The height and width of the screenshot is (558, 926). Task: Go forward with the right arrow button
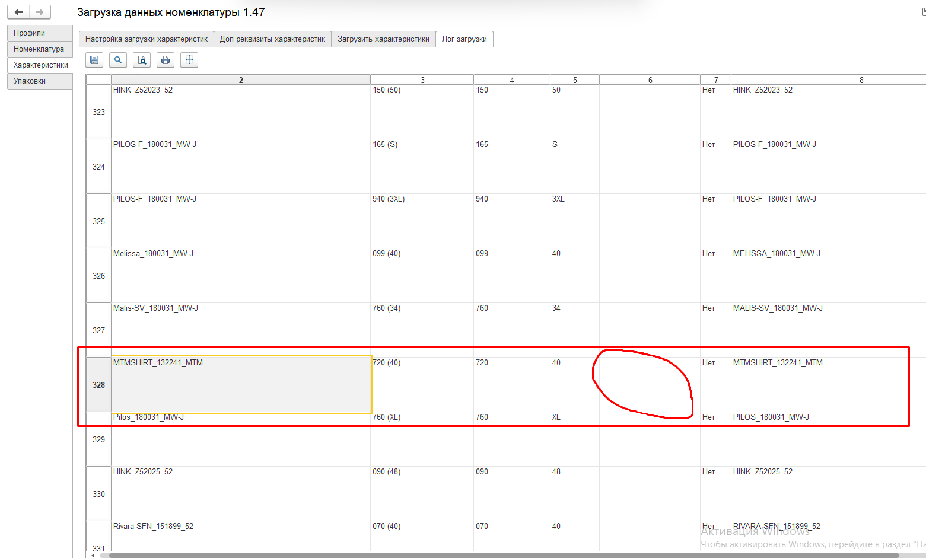40,12
